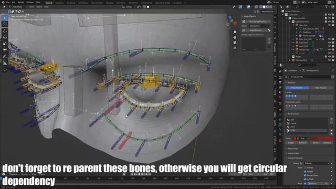
Task: Expand the Motion Paths panel
Action: [x=293, y=153]
